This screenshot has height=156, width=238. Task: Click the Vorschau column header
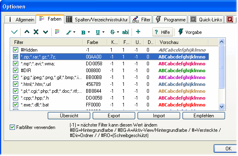pos(182,42)
